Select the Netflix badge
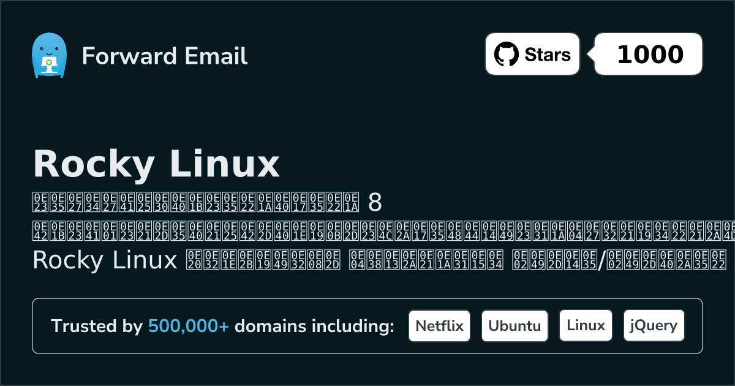735x386 pixels. (x=439, y=326)
